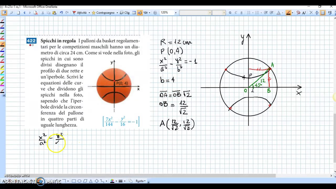This screenshot has width=336, height=189.
Task: Open the zoom percentage dropdown
Action: 176,13
